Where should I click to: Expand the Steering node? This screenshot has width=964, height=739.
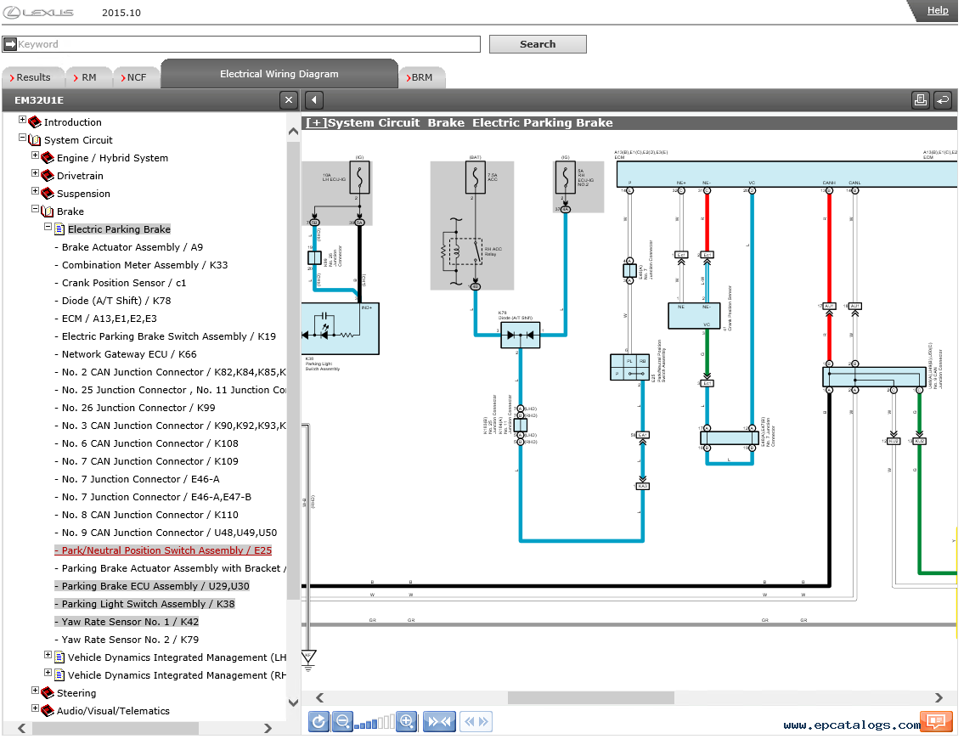point(35,690)
